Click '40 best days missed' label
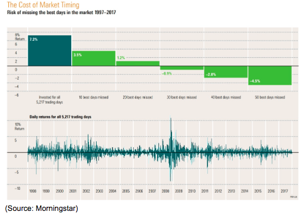 click(226, 97)
